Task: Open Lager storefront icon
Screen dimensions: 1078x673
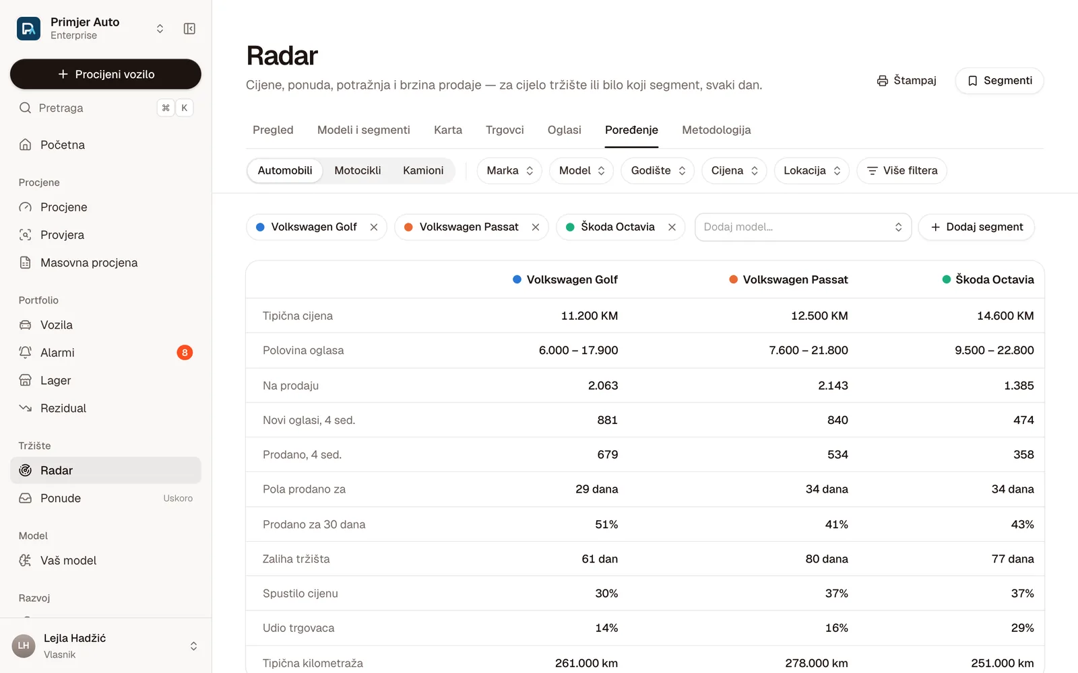Action: click(25, 380)
